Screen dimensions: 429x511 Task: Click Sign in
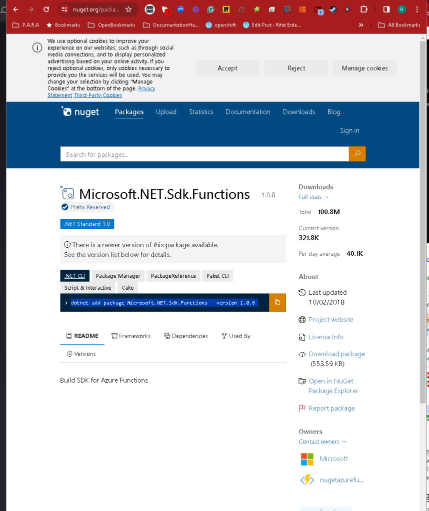349,130
